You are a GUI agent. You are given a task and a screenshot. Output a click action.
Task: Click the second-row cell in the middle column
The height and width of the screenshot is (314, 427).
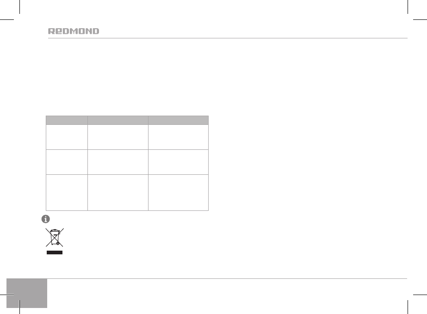tap(118, 161)
